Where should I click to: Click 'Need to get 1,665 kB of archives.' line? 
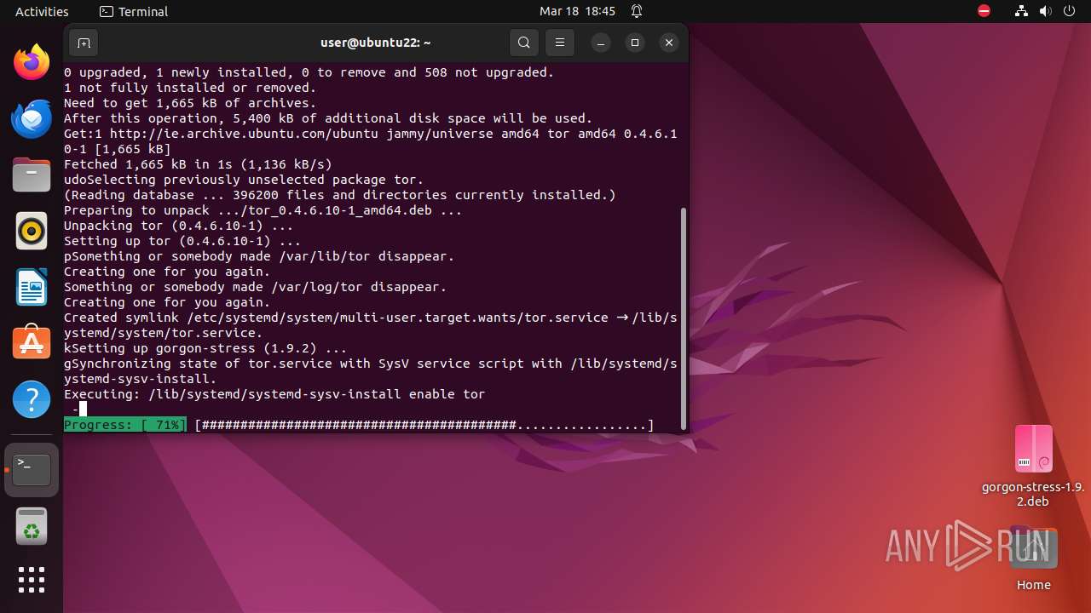[x=190, y=103]
